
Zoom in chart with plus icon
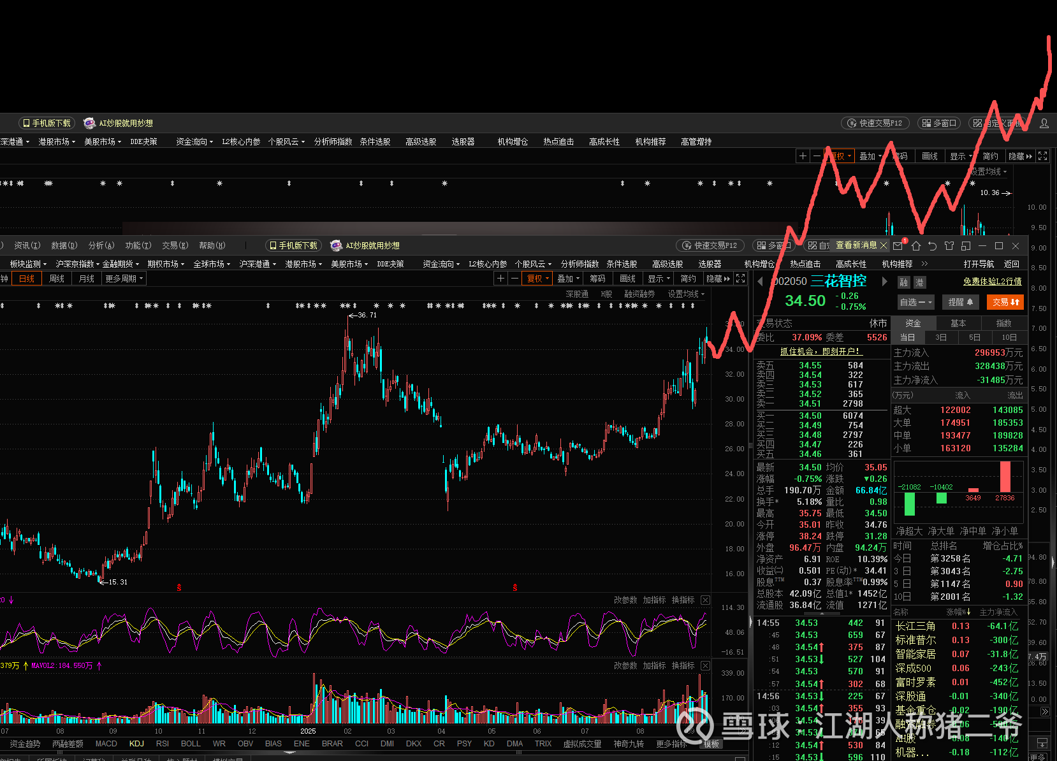[500, 279]
